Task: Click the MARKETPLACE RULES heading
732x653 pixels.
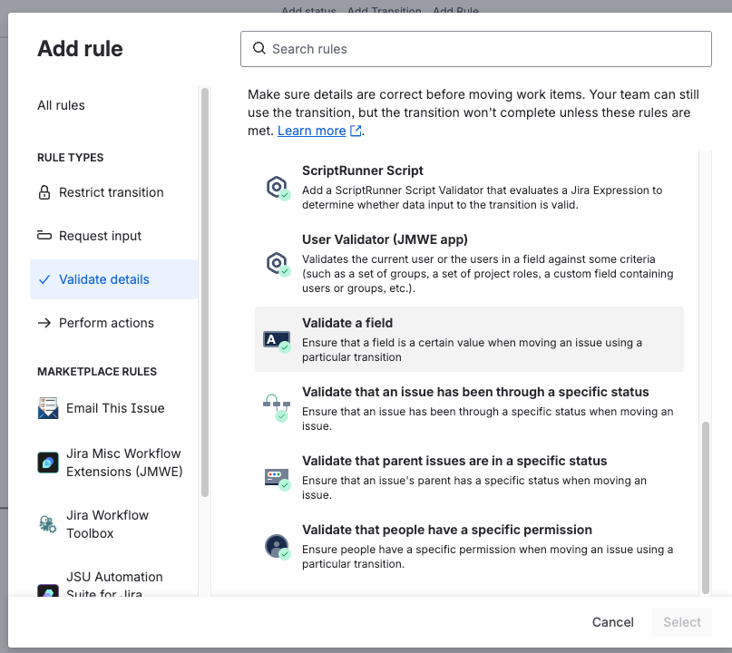Action: 97,372
